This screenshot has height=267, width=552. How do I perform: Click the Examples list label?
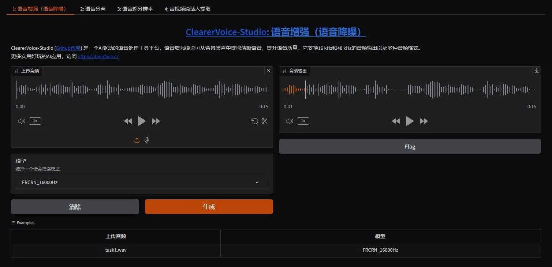pos(23,223)
